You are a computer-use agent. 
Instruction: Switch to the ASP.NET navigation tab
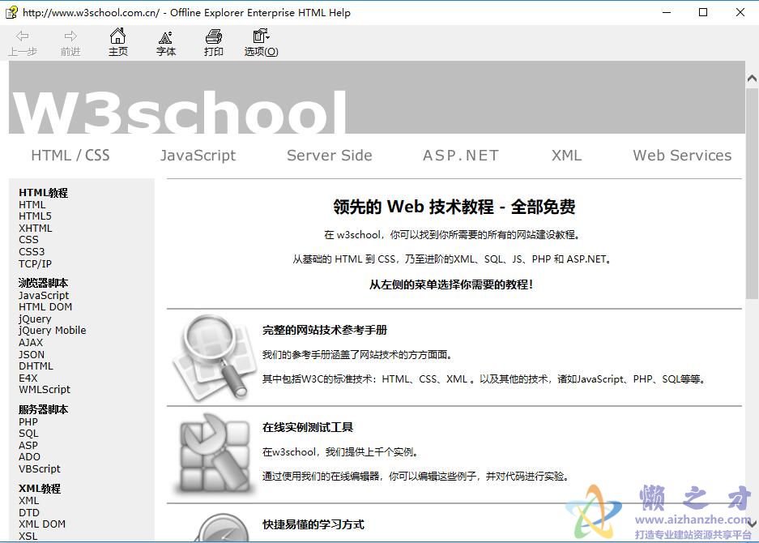[460, 155]
